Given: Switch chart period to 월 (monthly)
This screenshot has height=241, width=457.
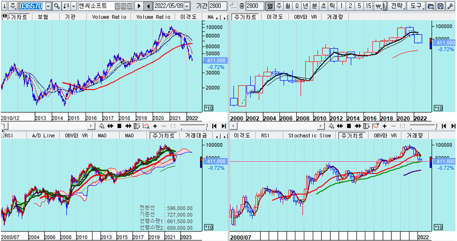Looking at the screenshot, I should [x=288, y=6].
